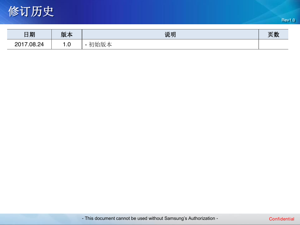Click the empty 页数 cell in 2017.08.24 row

tap(273, 44)
